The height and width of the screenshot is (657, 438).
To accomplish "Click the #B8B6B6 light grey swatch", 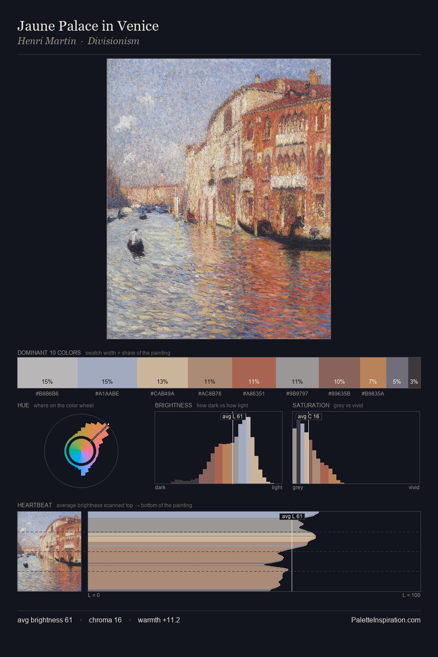I will (47, 373).
